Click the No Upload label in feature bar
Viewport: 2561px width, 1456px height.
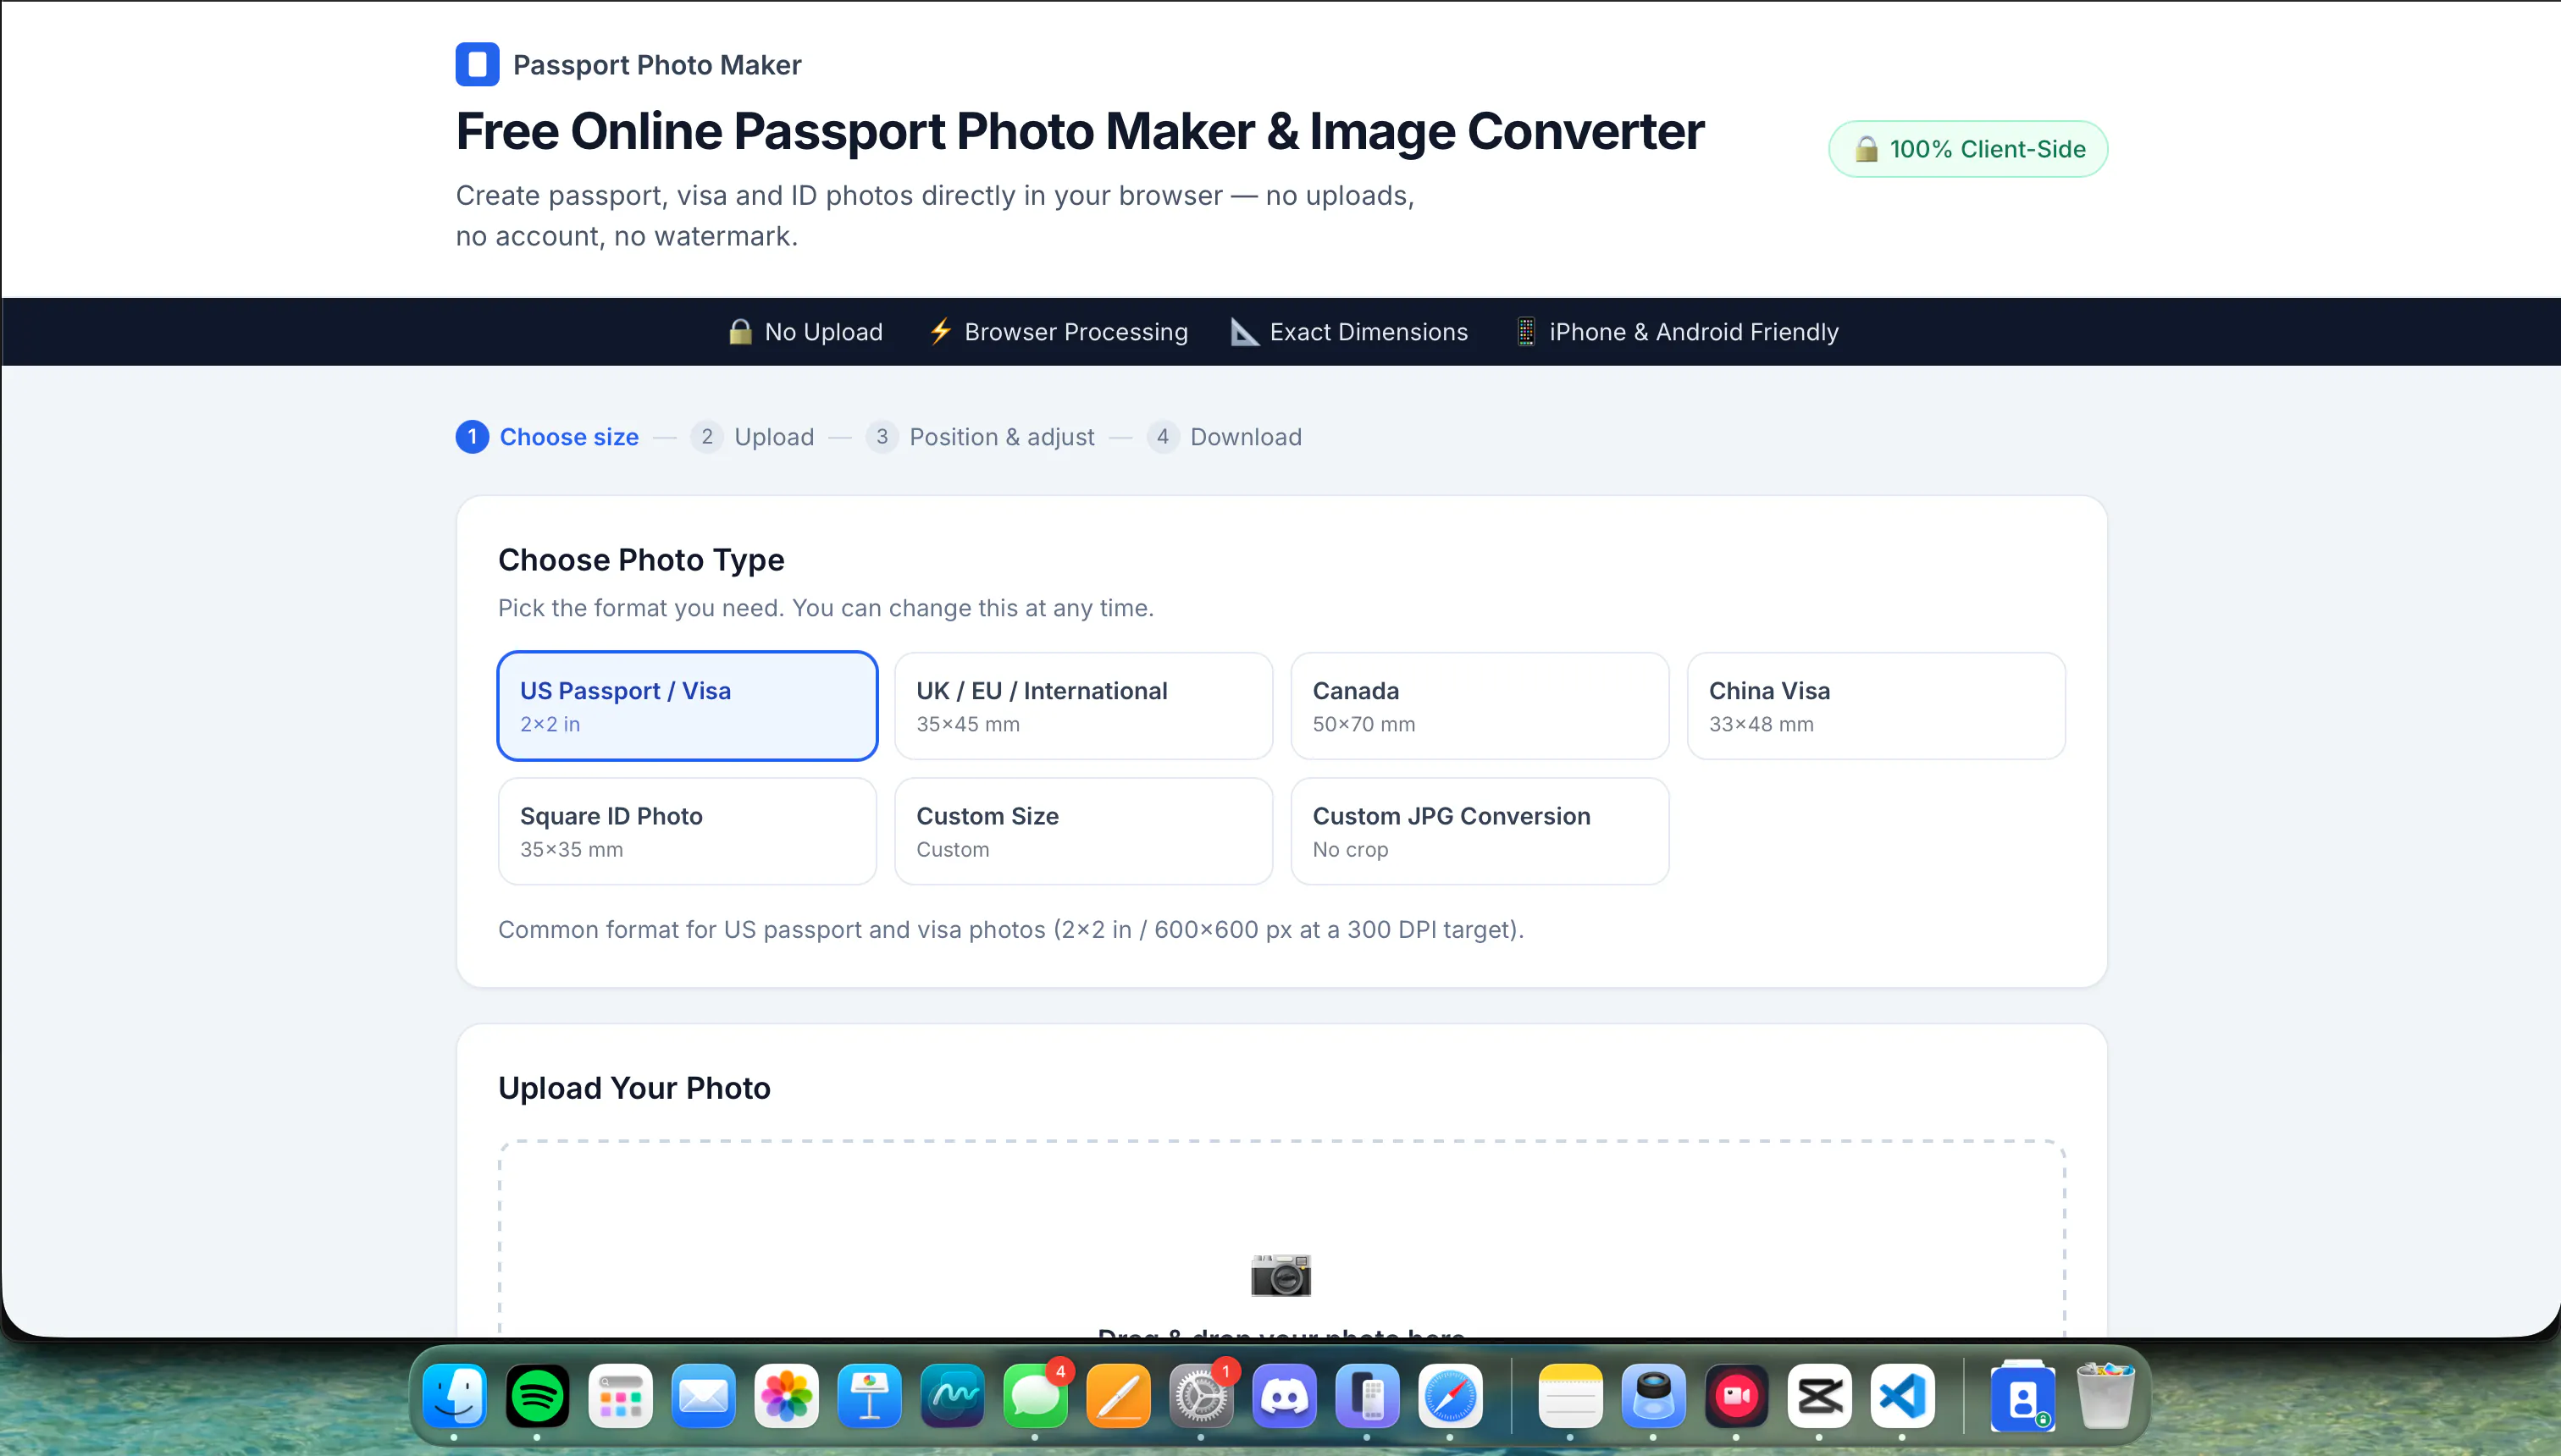tap(823, 332)
